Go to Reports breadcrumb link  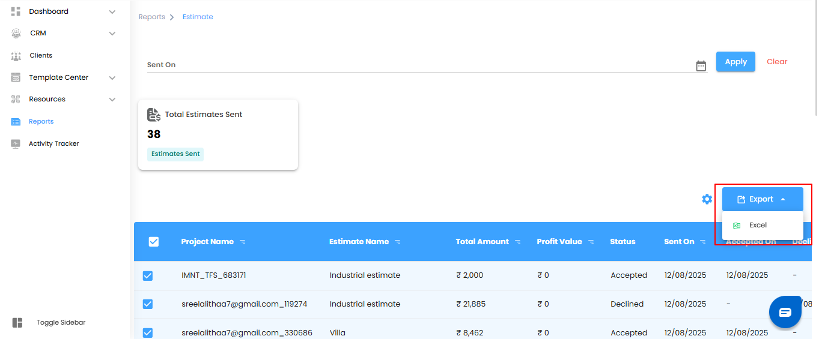(x=151, y=17)
